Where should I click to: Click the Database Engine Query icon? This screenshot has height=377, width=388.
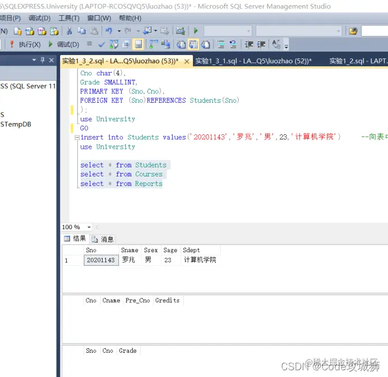point(30,31)
